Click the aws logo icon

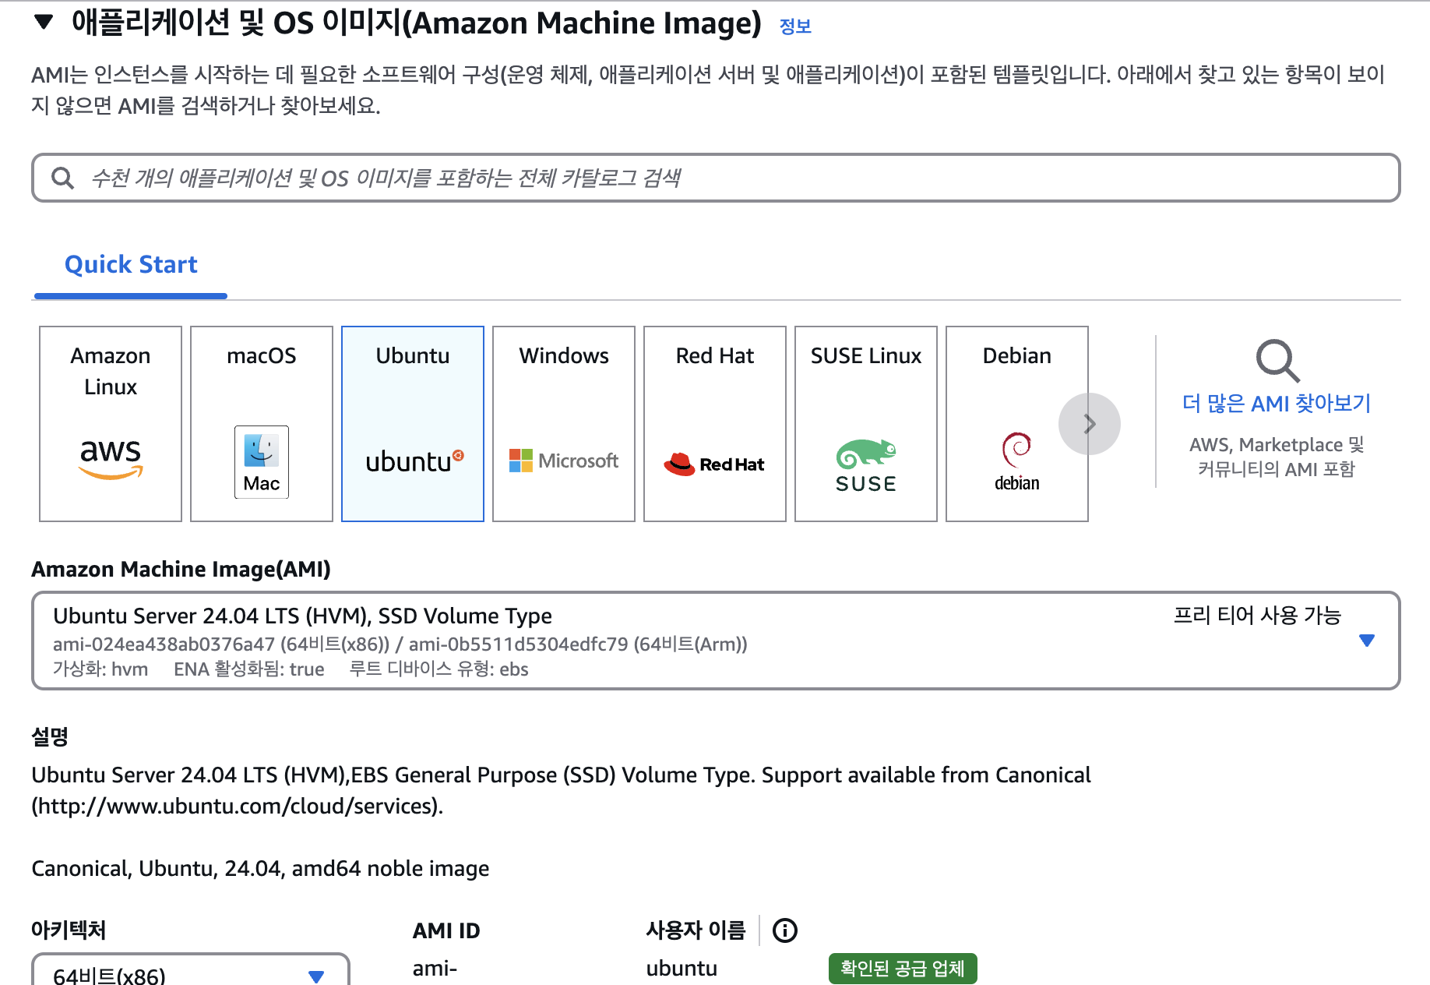tap(111, 459)
